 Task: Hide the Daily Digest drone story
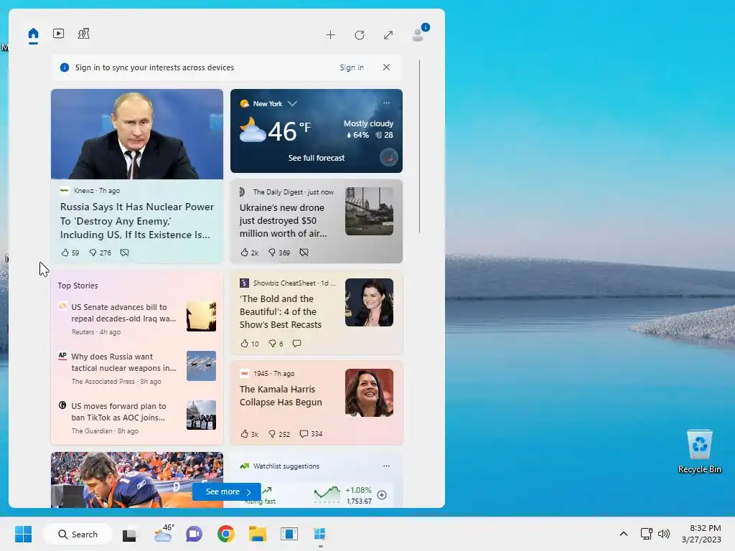coord(304,253)
